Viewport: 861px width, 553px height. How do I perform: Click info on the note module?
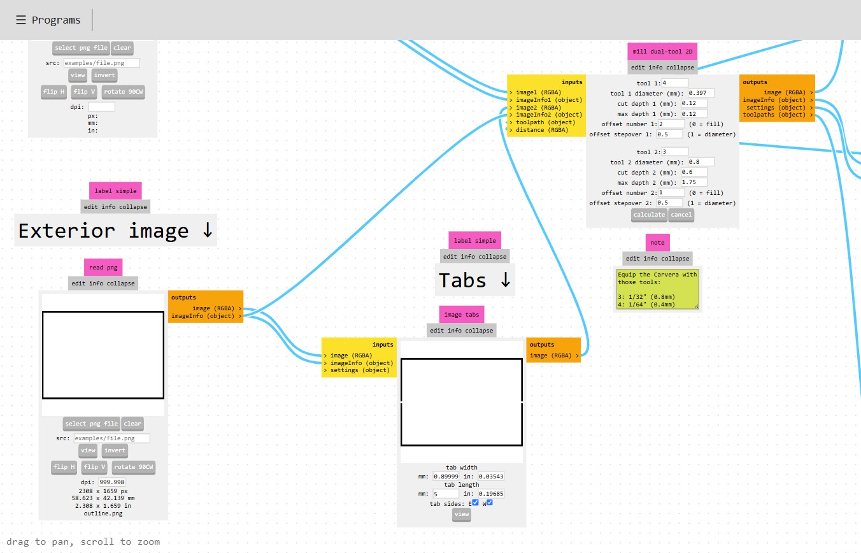650,259
